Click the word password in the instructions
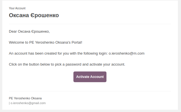 click(x=73, y=64)
